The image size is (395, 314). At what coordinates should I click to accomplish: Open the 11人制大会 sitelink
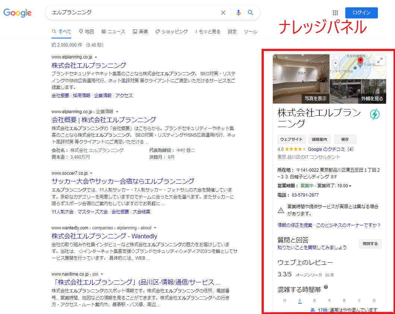(63, 212)
